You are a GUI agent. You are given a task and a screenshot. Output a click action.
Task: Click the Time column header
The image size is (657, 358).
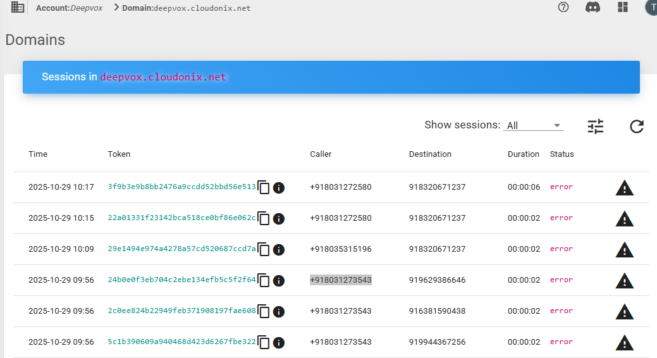pyautogui.click(x=38, y=154)
